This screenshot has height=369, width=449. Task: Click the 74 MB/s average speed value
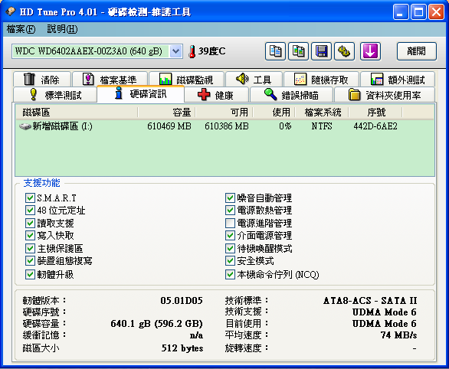pyautogui.click(x=398, y=335)
